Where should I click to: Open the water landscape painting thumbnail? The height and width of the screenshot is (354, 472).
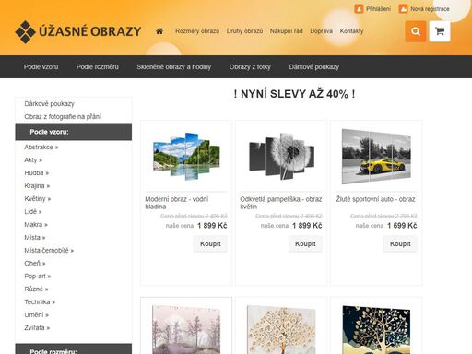coord(186,157)
